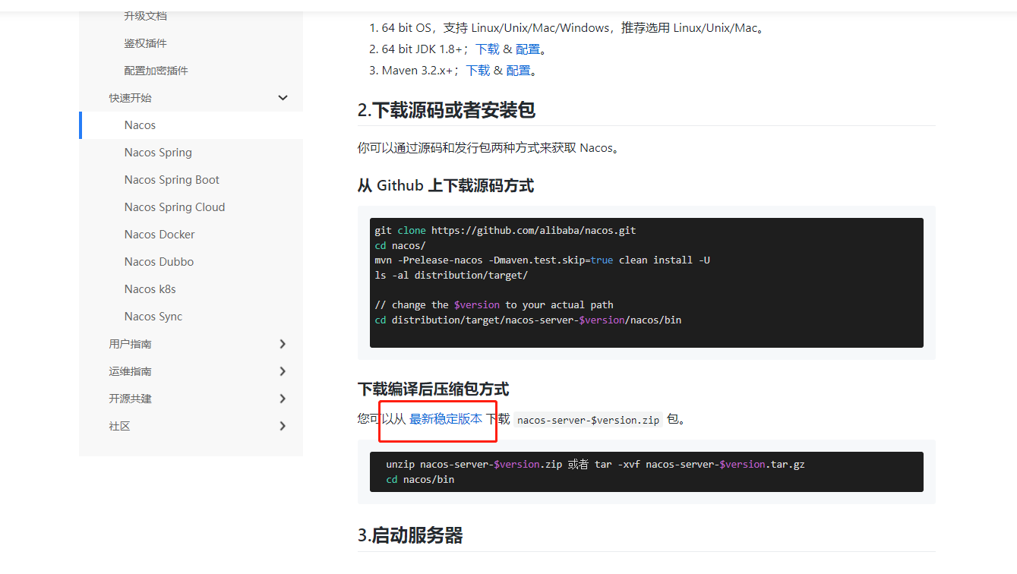This screenshot has height=574, width=1017.
Task: Click the unzip nacos-server command line
Action: [595, 464]
